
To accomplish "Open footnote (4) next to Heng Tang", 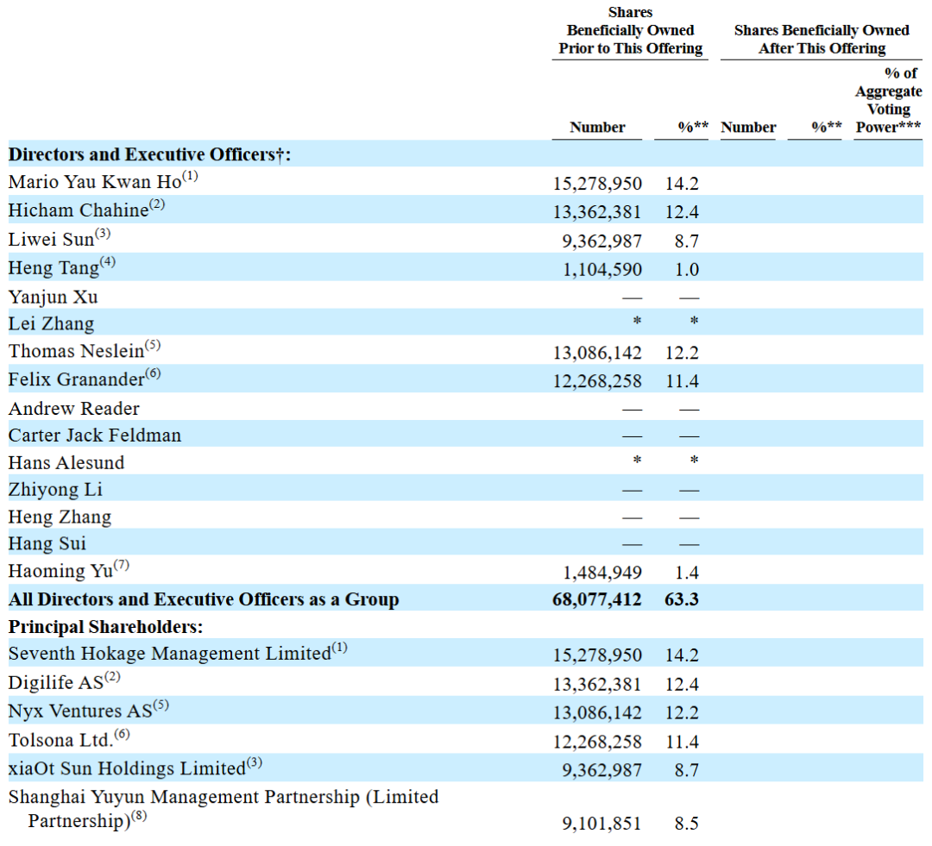I will click(x=107, y=262).
